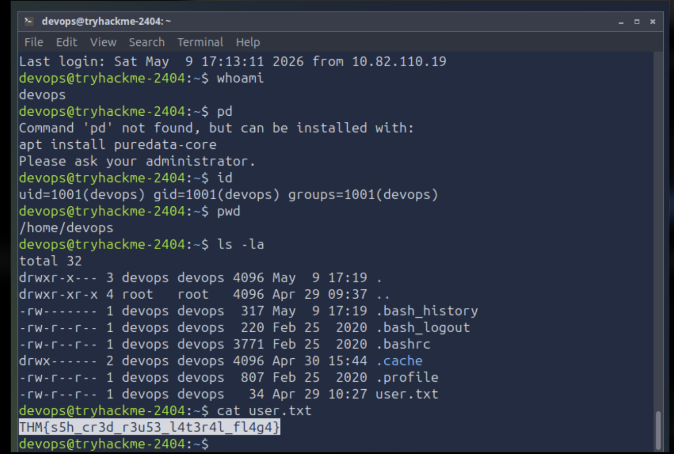Click the 'cat user.txt' command
This screenshot has width=674, height=454.
pyautogui.click(x=264, y=411)
